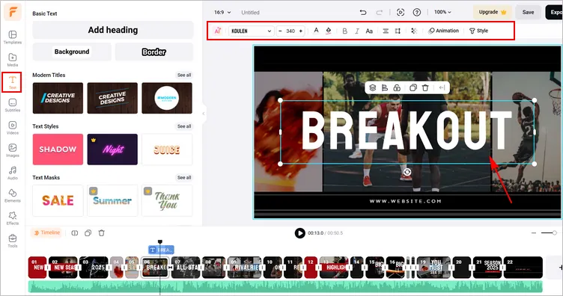Change text case with Aa icon
The image size is (563, 296).
(369, 31)
